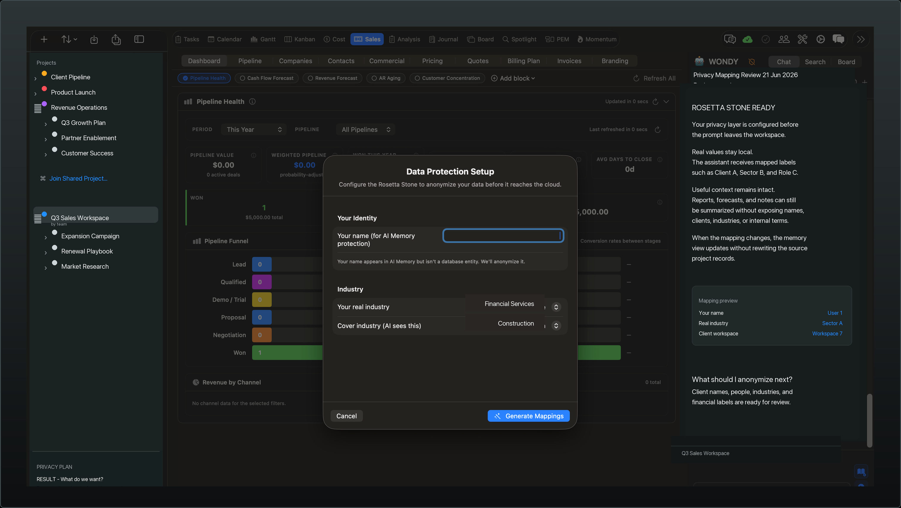
Task: Expand the Client Pipeline project
Action: coord(35,78)
